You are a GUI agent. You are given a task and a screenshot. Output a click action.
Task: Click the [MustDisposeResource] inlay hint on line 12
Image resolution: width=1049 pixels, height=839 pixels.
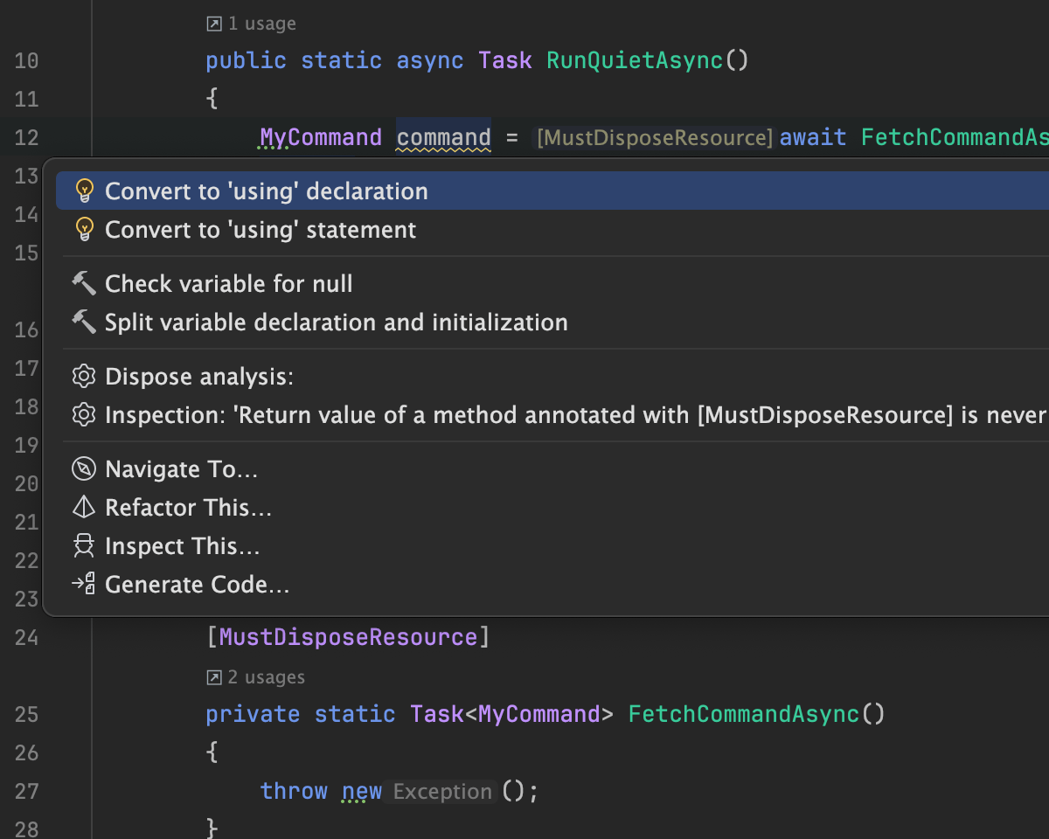tap(654, 138)
